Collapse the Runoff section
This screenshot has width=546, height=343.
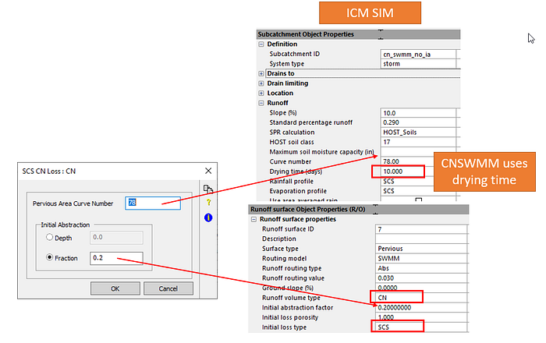(x=261, y=103)
